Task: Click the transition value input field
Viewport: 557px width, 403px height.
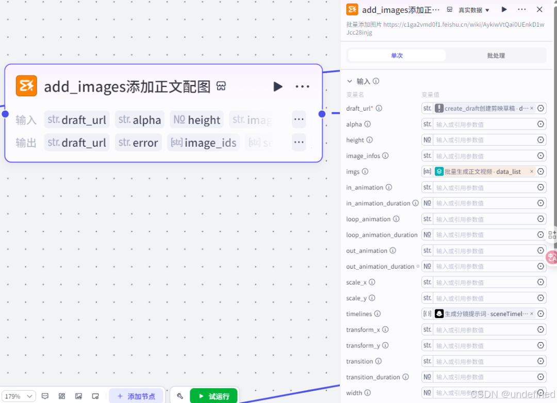Action: tap(484, 361)
